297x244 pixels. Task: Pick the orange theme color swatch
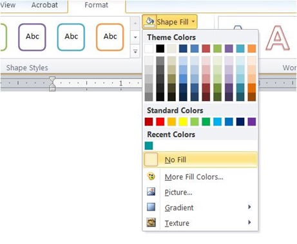[252, 49]
